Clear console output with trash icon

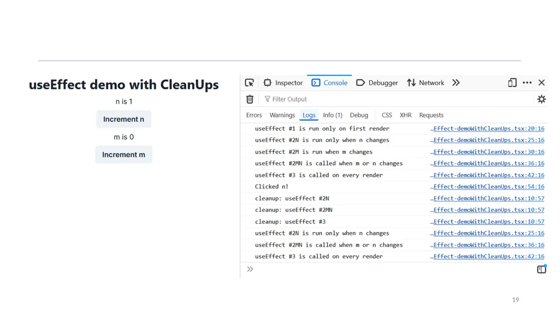(x=250, y=99)
